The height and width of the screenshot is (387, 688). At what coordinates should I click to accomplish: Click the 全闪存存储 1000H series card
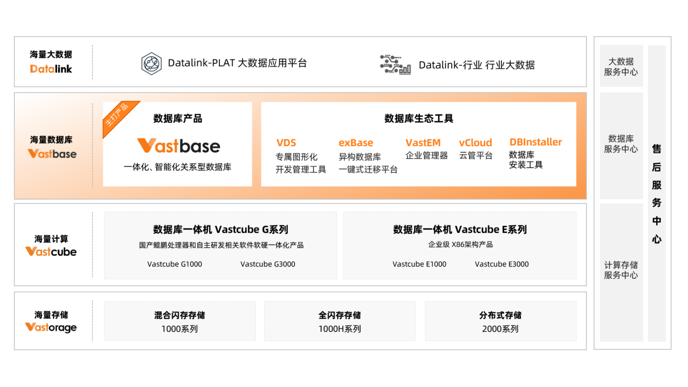click(339, 322)
